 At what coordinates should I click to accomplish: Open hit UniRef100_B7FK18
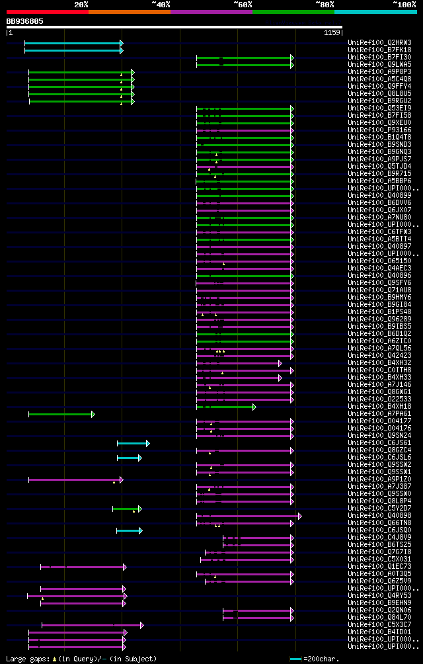[379, 50]
